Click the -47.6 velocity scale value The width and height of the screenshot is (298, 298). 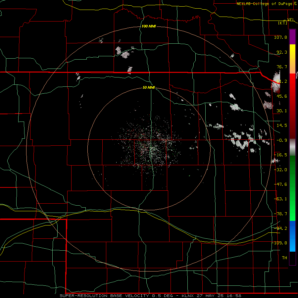(x=281, y=184)
